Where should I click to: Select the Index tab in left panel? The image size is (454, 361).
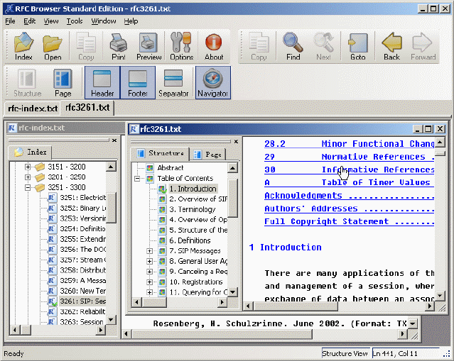[30, 152]
